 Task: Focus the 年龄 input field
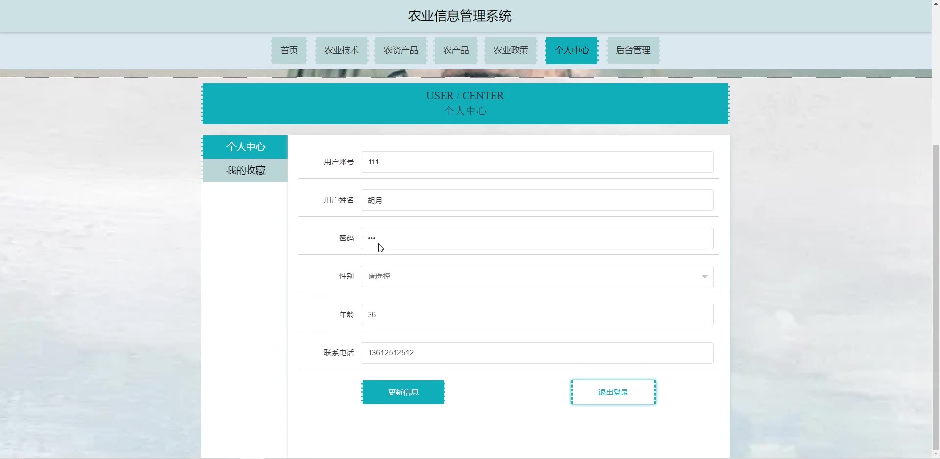click(x=537, y=315)
